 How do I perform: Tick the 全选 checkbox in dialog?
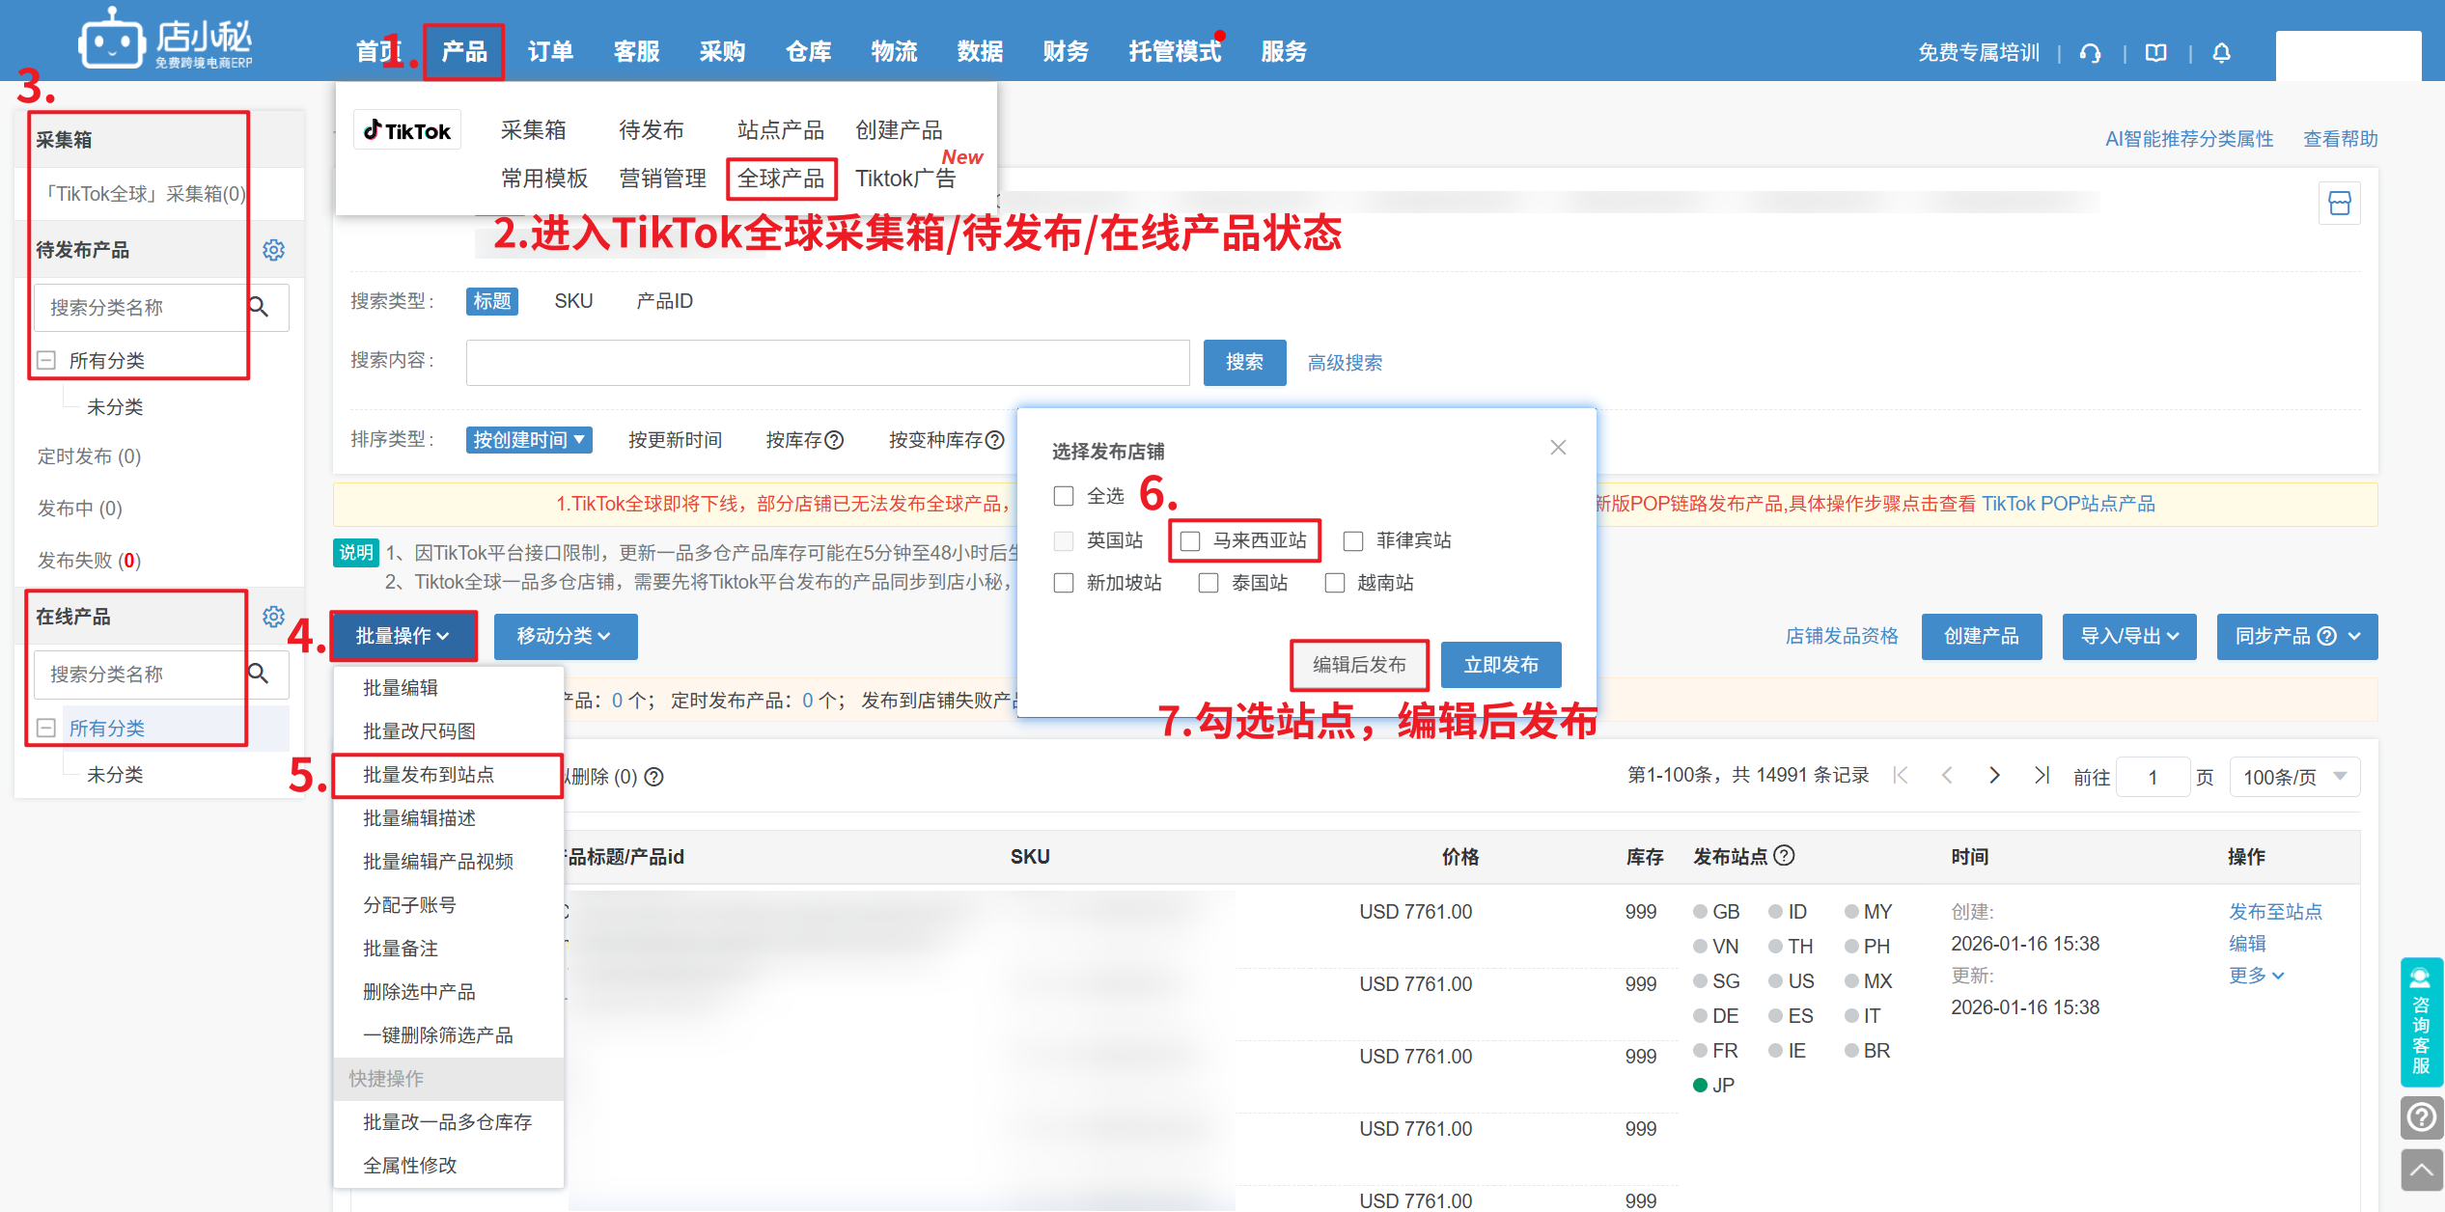[x=1064, y=496]
